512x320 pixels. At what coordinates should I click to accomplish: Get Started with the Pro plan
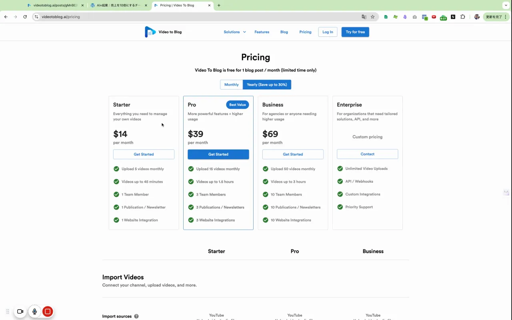218,154
